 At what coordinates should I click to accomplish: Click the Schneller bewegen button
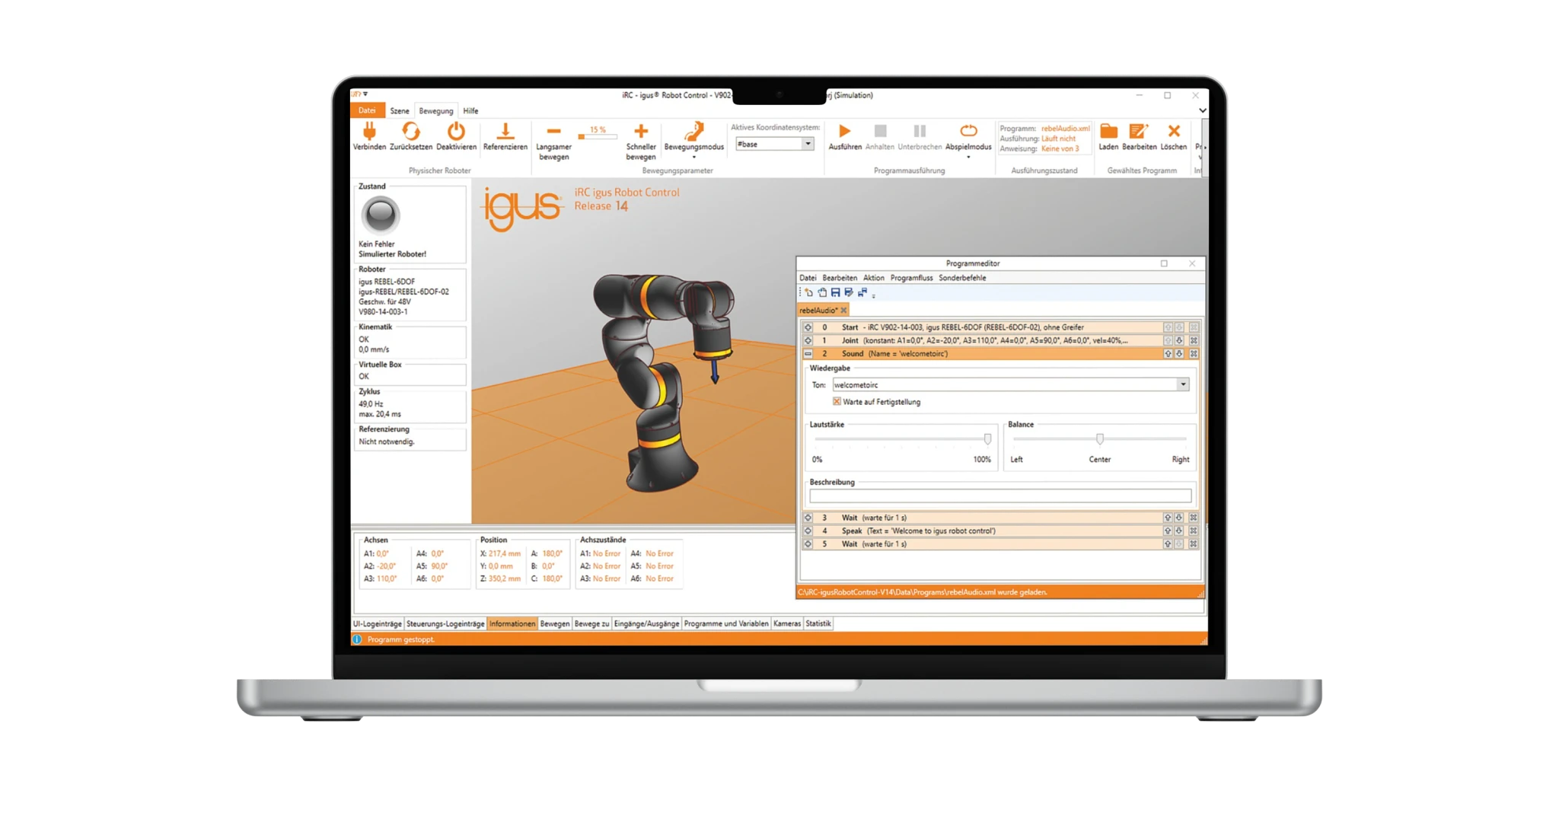click(642, 130)
